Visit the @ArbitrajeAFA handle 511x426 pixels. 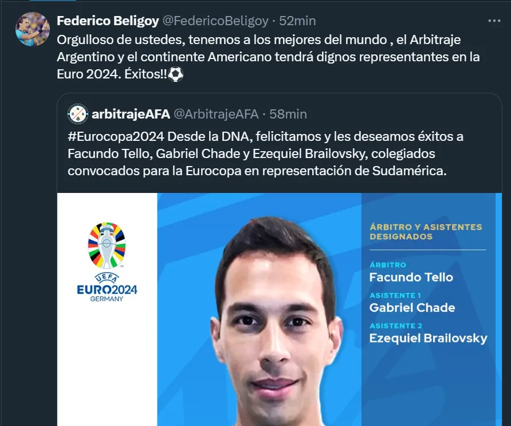coord(216,115)
